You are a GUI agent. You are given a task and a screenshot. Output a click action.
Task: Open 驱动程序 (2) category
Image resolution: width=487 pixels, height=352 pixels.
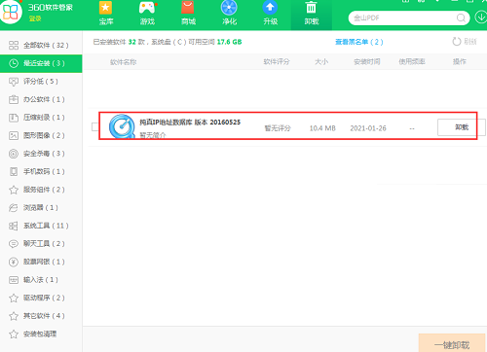point(41,298)
